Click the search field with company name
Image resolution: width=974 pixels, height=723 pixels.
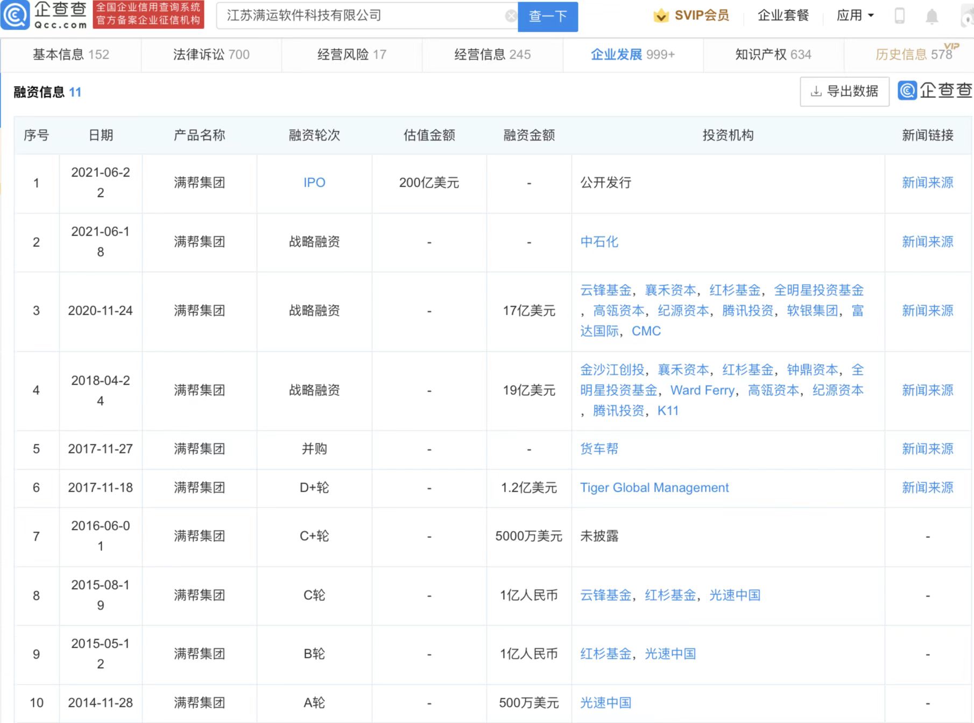click(x=366, y=16)
